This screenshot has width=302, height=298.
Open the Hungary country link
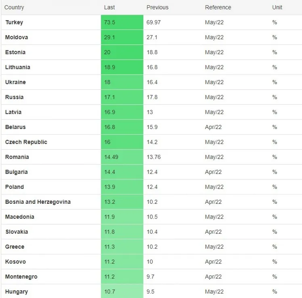point(16,292)
